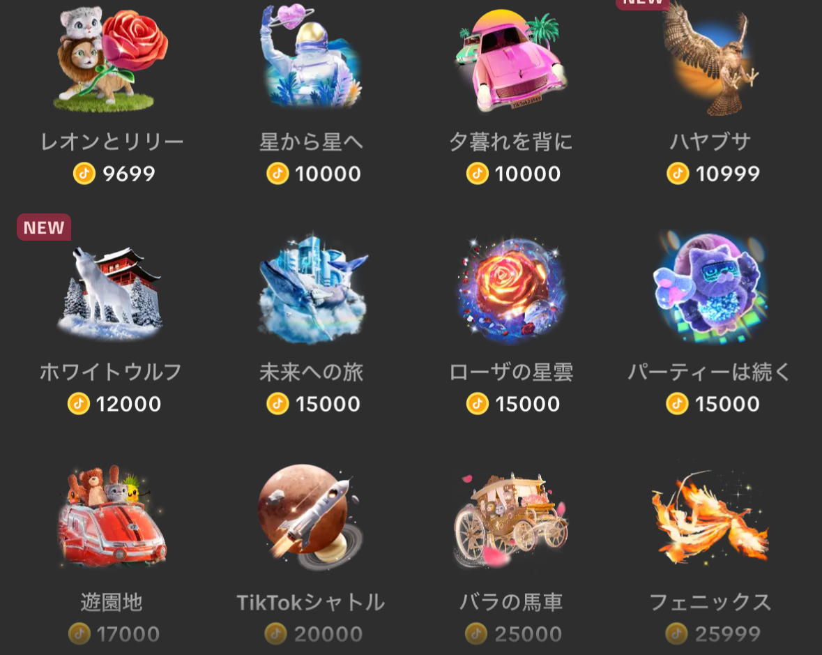The image size is (822, 655).
Task: Click the 遊園地 gift name text
Action: click(x=112, y=602)
